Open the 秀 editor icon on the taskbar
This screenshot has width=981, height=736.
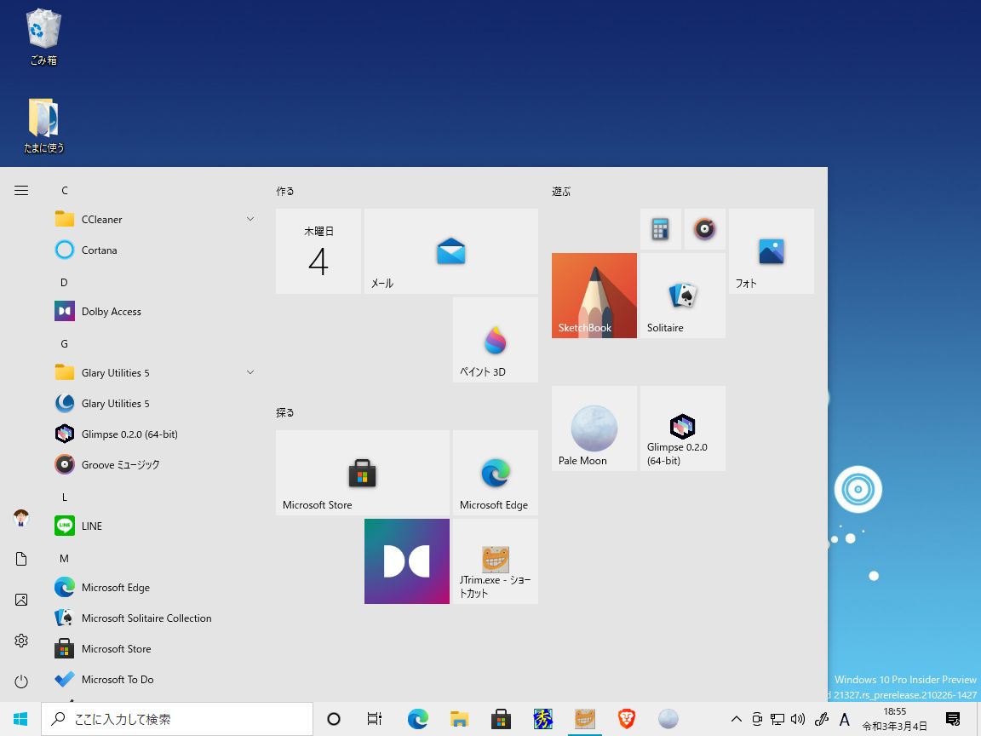pos(542,719)
